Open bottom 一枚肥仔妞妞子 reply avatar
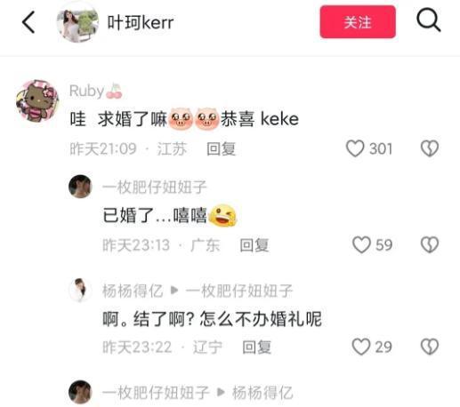The height and width of the screenshot is (407, 460). click(x=80, y=392)
